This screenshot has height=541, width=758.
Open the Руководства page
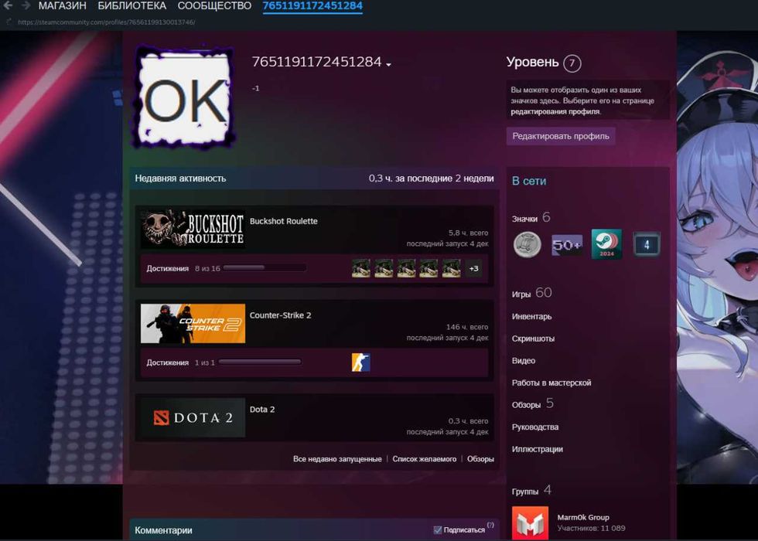pyautogui.click(x=535, y=427)
